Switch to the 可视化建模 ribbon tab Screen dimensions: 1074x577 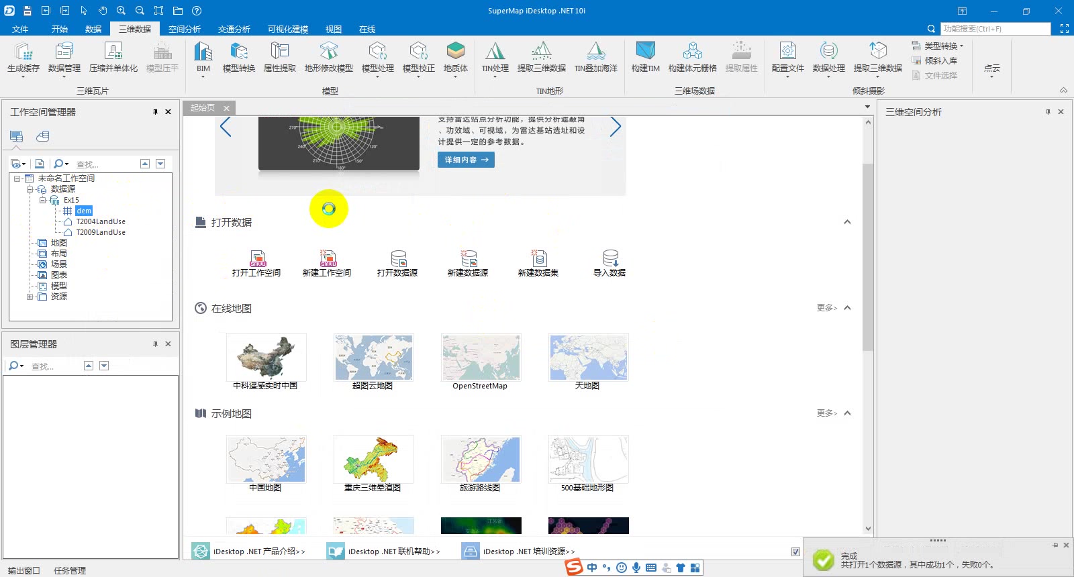tap(288, 29)
